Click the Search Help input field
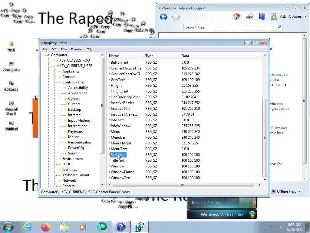Viewport: 310px width, 233px height. pyautogui.click(x=230, y=27)
